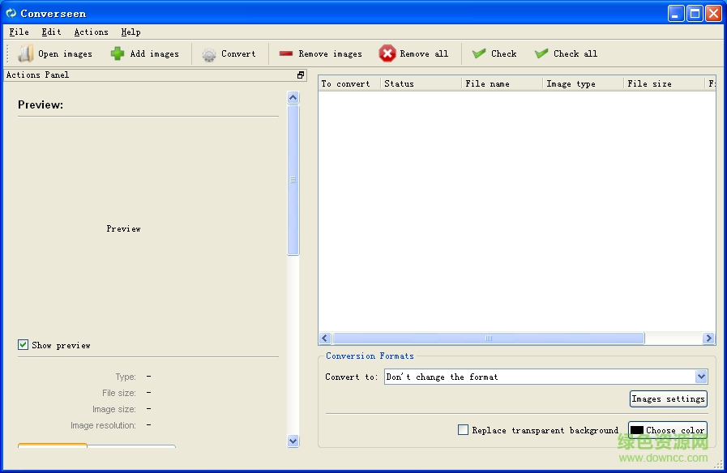Screen dimensions: 727x473
Task: Click the Actions Panel float icon
Action: coord(300,74)
